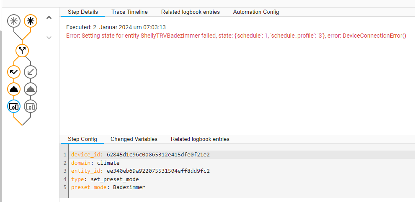Click the red DeviceConnectionError error message
Screen dimensions: 415x202
236,36
